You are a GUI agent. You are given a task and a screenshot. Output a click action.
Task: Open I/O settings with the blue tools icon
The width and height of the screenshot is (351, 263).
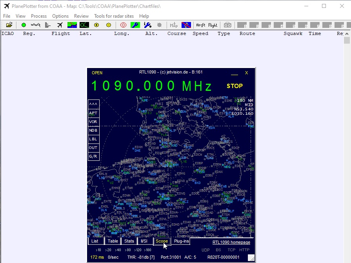tap(147, 25)
